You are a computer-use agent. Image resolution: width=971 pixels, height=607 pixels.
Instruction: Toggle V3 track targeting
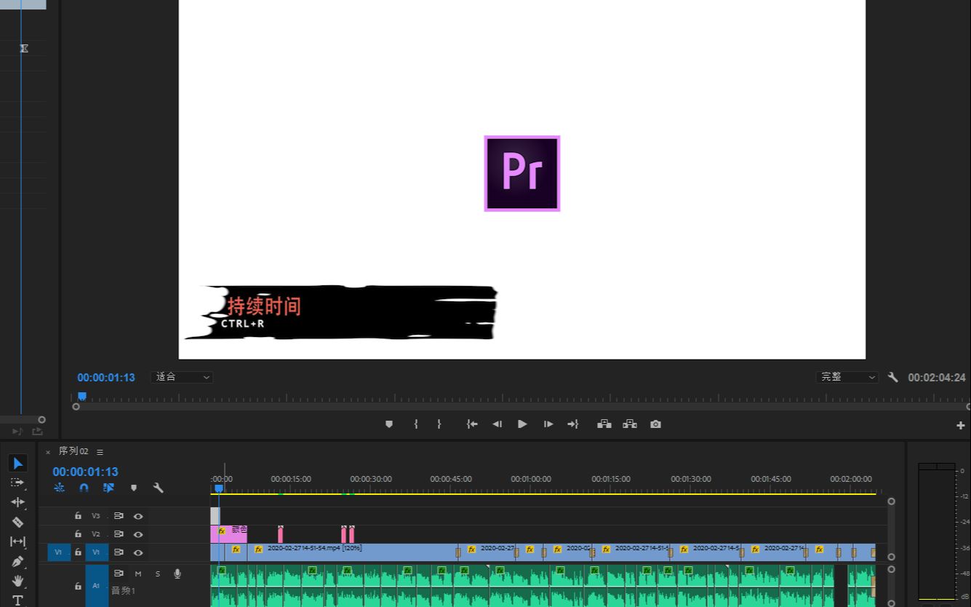96,516
